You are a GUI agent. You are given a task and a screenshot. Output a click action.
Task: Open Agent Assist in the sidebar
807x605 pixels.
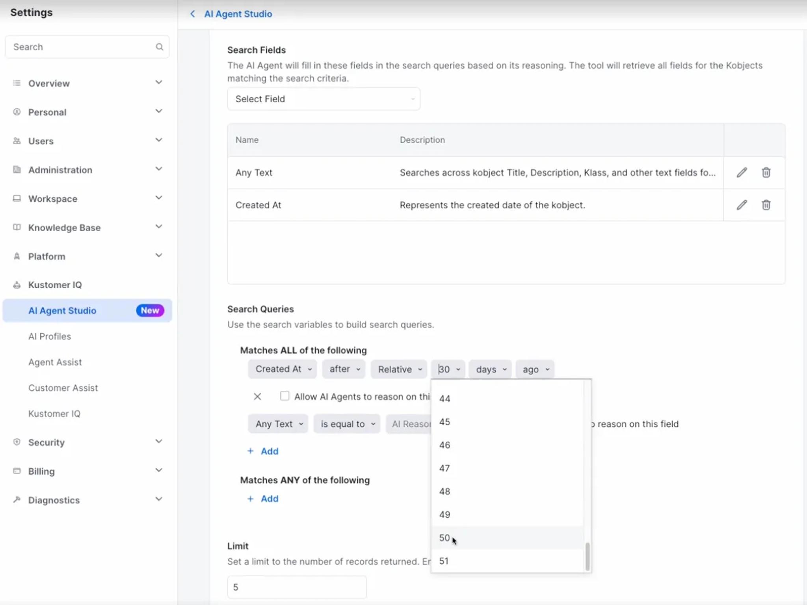click(55, 362)
